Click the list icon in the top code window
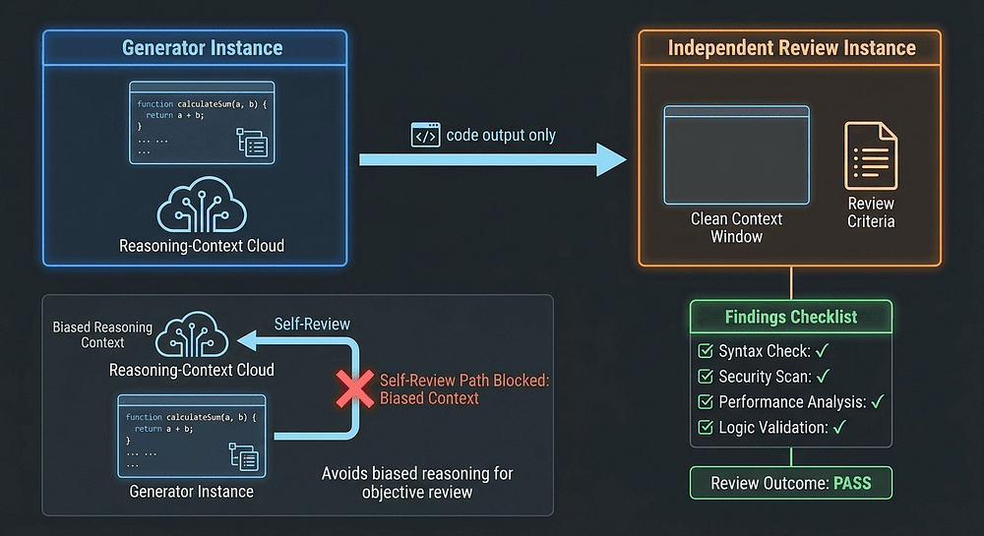 click(x=252, y=143)
